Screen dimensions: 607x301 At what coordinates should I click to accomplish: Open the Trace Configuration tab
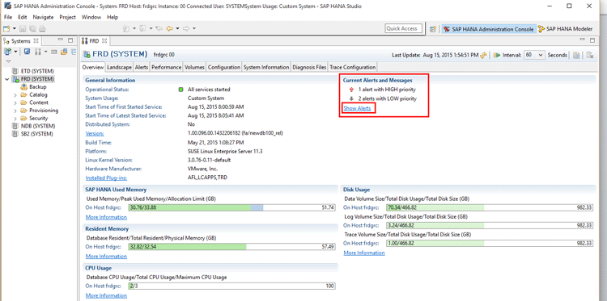pos(352,67)
